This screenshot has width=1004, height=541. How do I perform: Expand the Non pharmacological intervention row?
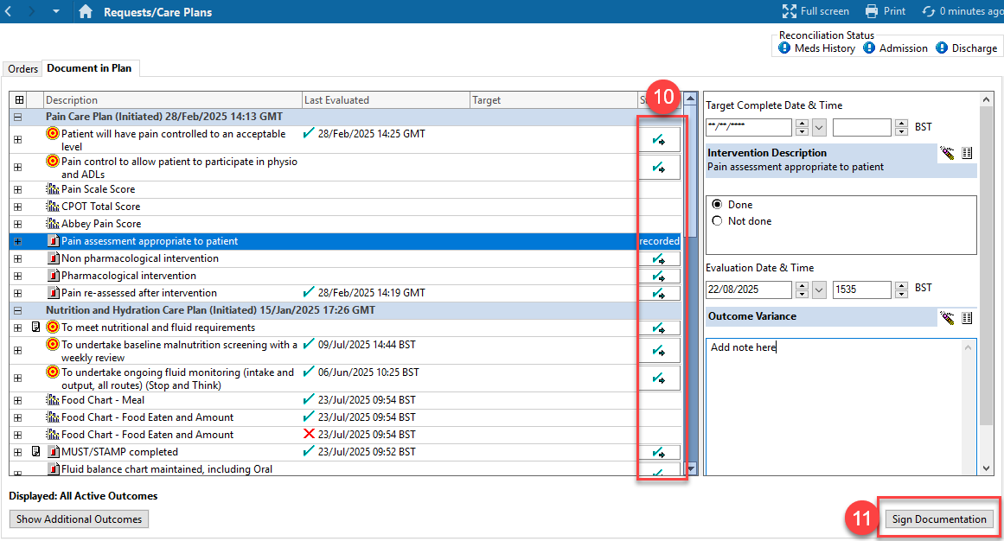(18, 258)
